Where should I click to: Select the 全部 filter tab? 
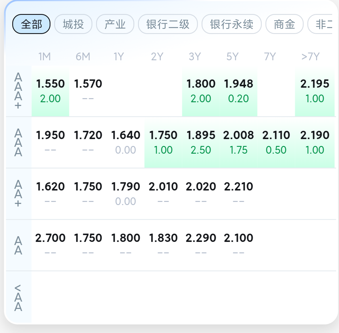(x=31, y=24)
